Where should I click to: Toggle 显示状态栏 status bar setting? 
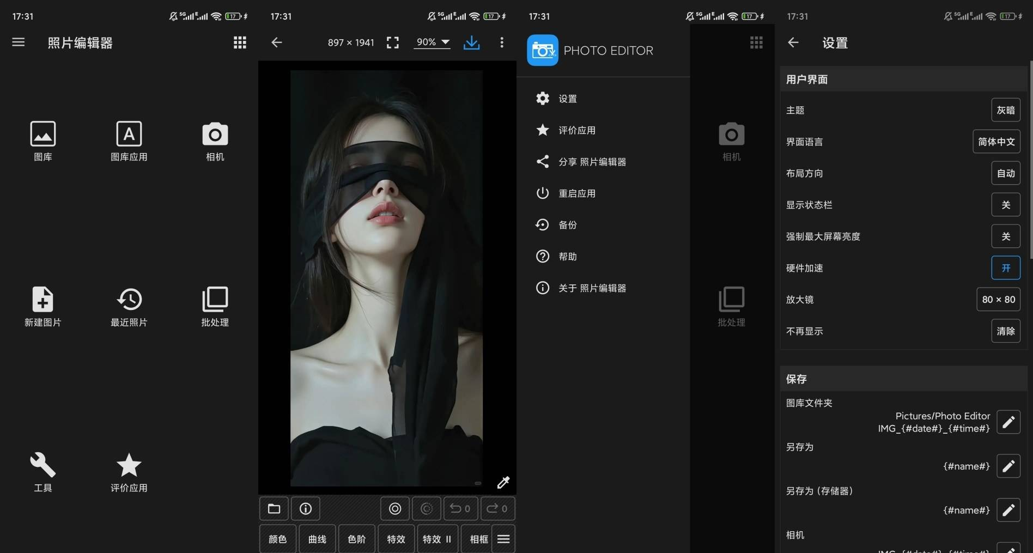[1005, 205]
